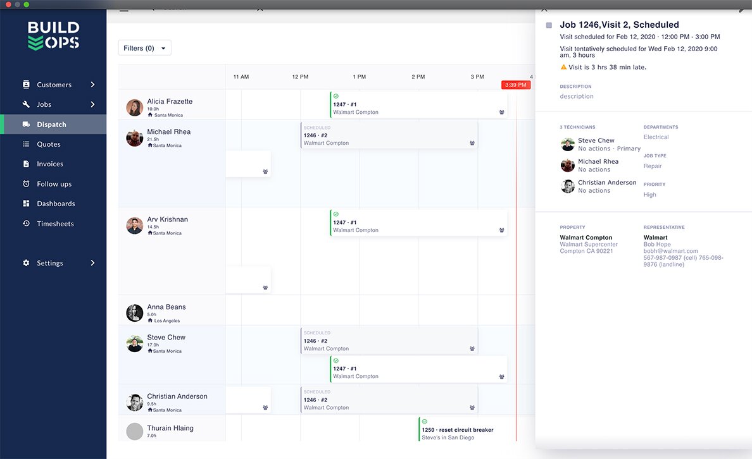Click Christian Anderson in technicians list
The width and height of the screenshot is (752, 459).
[606, 183]
